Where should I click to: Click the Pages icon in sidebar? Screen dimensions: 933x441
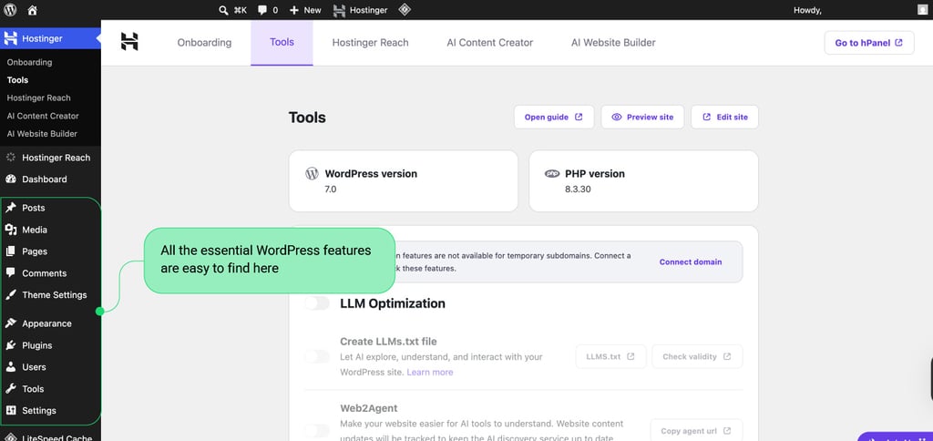(11, 251)
